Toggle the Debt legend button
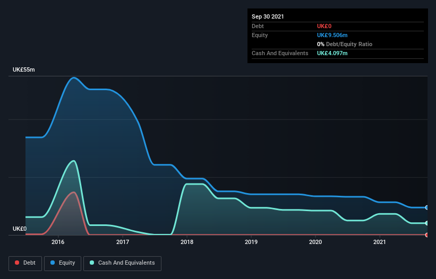The height and width of the screenshot is (279, 436). click(x=25, y=263)
